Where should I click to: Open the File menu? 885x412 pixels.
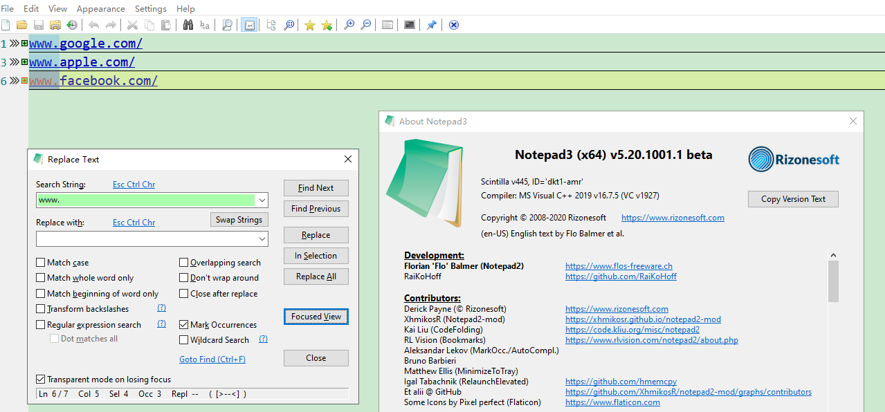click(8, 8)
